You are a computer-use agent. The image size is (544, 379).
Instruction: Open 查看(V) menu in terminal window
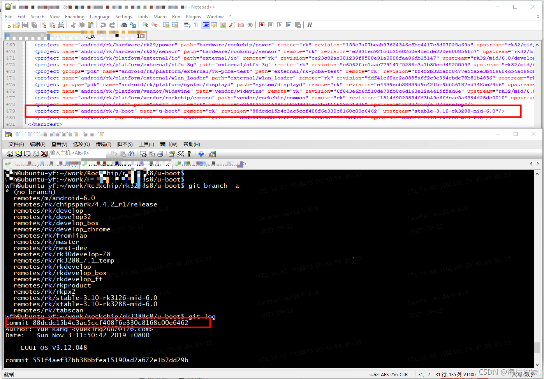pyautogui.click(x=59, y=144)
